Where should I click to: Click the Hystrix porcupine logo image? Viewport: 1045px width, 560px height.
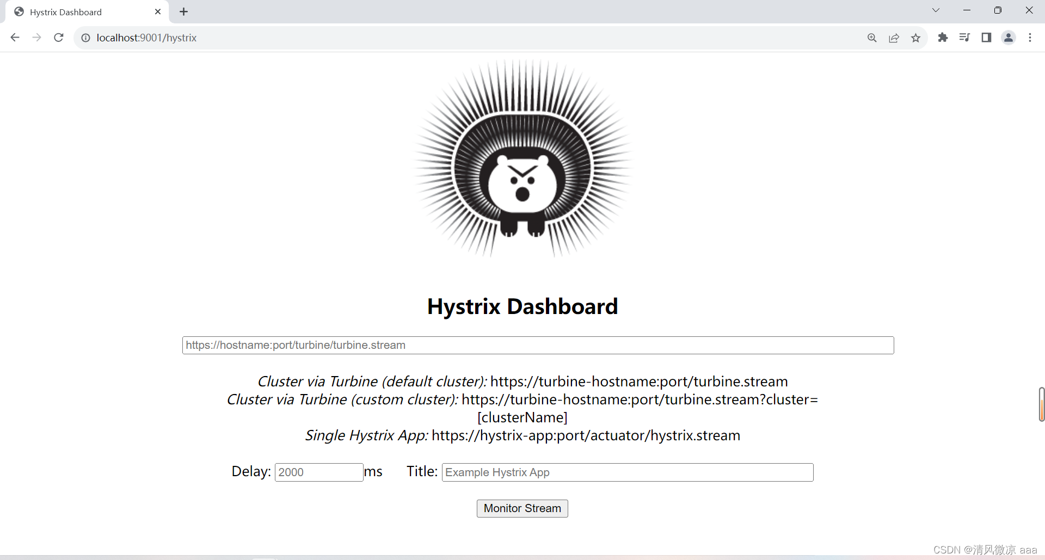tap(522, 158)
